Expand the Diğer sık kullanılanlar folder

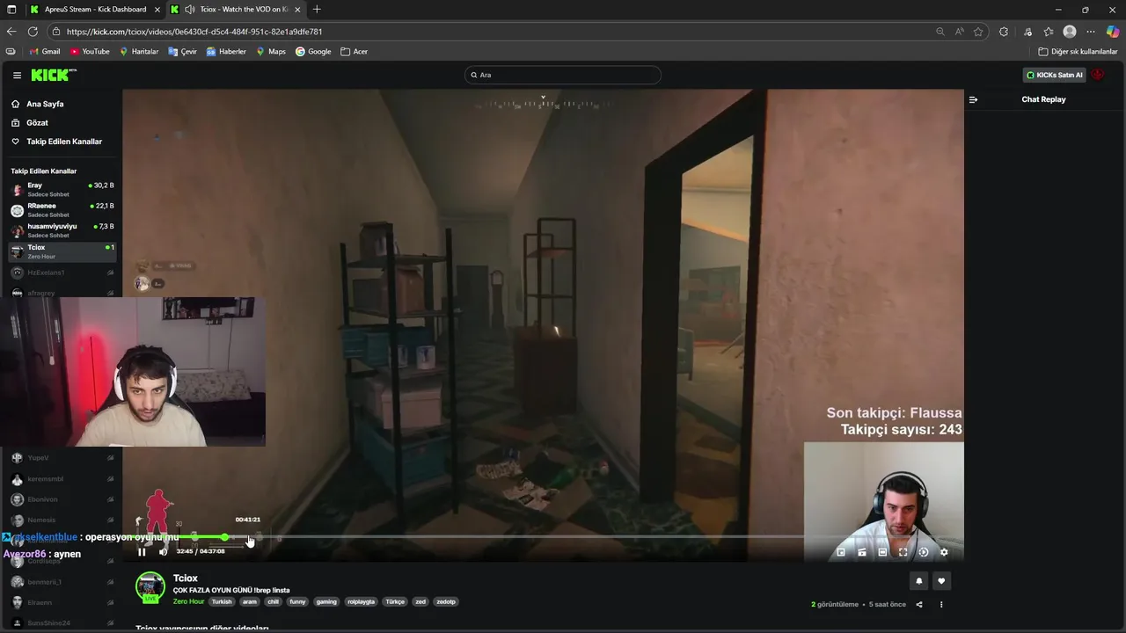click(x=1078, y=52)
